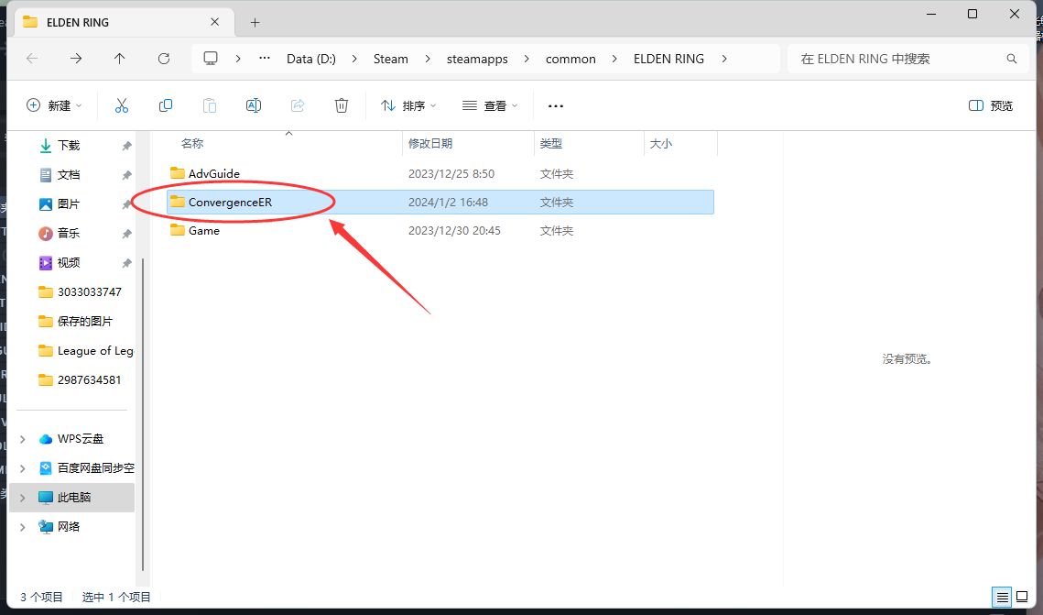This screenshot has width=1043, height=615.
Task: Open 文档 in navigation pane
Action: coord(69,174)
